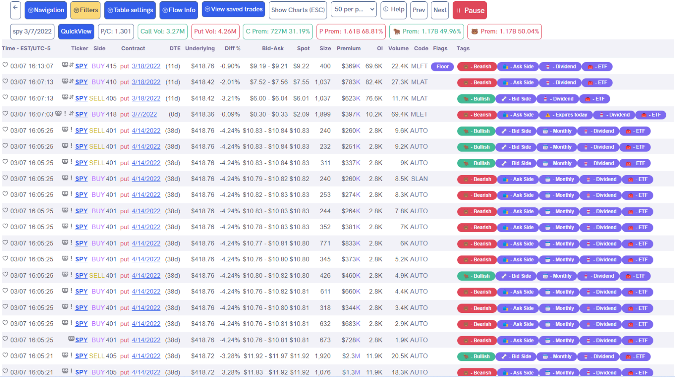Image resolution: width=675 pixels, height=377 pixels.
Task: Go to the Prev page
Action: [x=418, y=10]
